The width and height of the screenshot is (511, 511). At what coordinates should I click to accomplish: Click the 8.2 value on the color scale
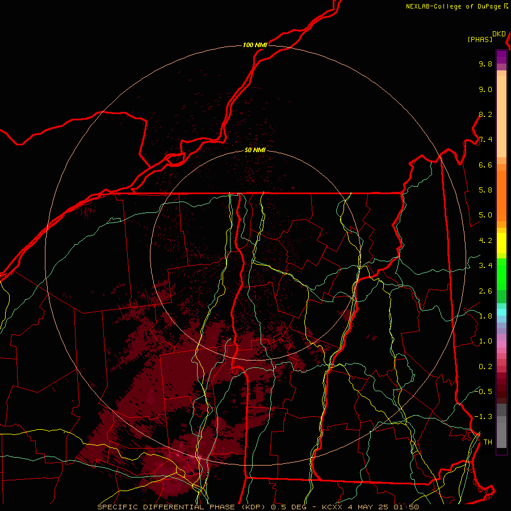click(x=485, y=114)
